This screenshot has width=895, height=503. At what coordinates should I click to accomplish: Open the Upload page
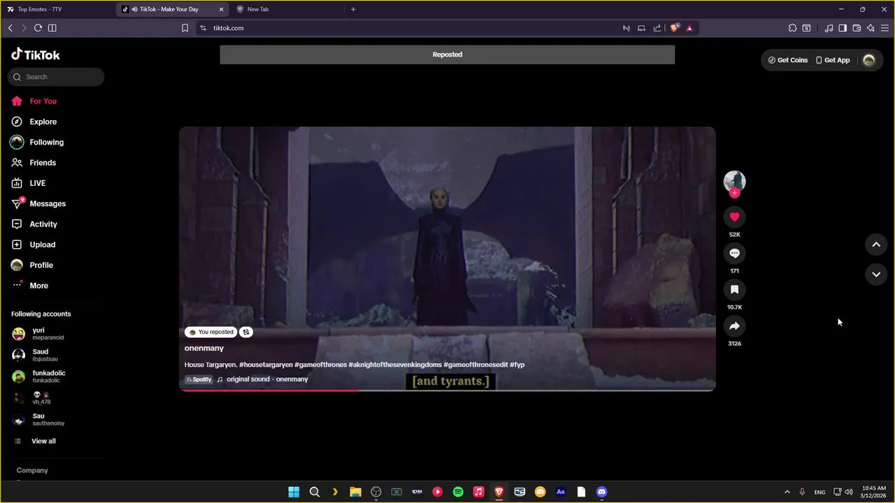(42, 245)
